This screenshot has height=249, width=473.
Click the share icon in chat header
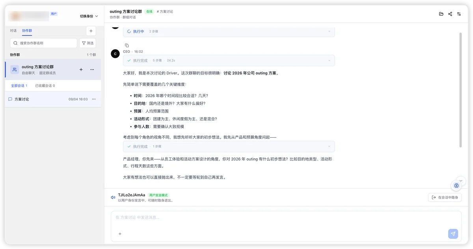[x=450, y=14]
